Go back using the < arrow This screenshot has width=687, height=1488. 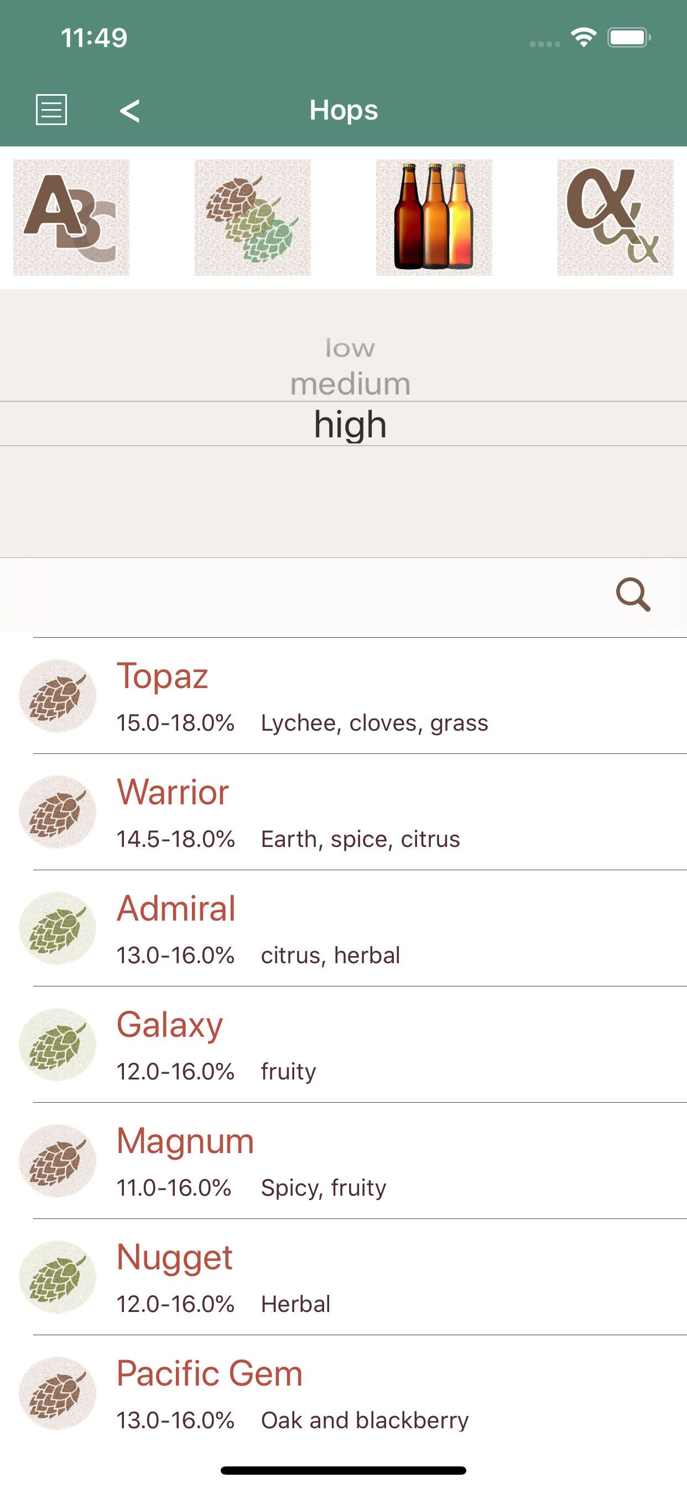pyautogui.click(x=129, y=110)
